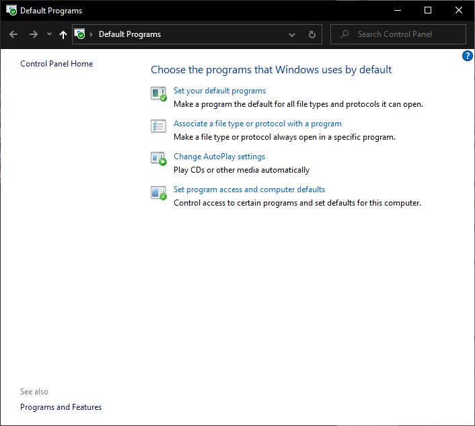
Task: Minimize the Default Programs window
Action: click(398, 10)
